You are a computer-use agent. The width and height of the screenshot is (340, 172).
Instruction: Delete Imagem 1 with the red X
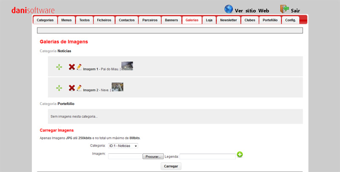point(72,67)
